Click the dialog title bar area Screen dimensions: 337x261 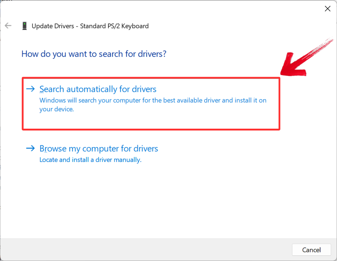(168, 8)
